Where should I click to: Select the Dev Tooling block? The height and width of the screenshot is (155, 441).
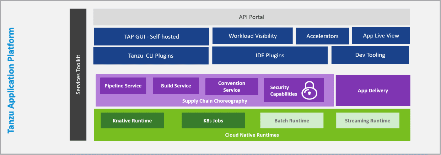(x=370, y=55)
